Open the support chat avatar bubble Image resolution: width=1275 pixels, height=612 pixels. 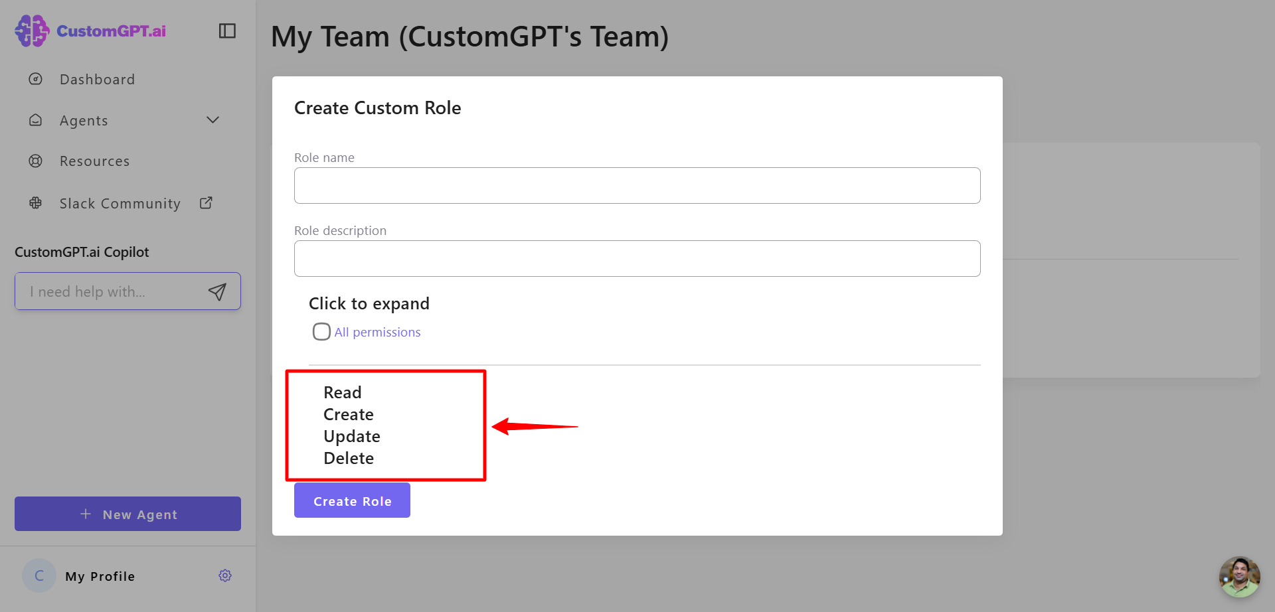point(1239,577)
